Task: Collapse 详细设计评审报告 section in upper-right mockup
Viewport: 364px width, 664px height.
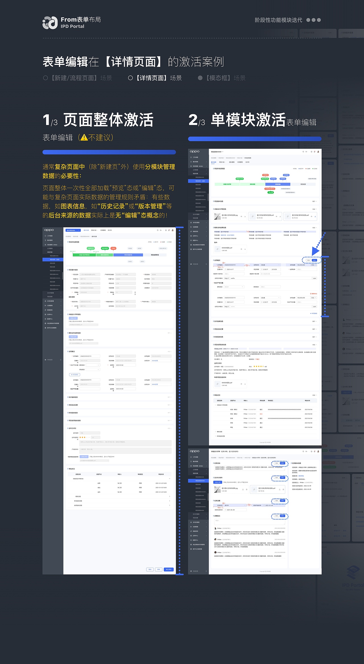Action: (315, 209)
